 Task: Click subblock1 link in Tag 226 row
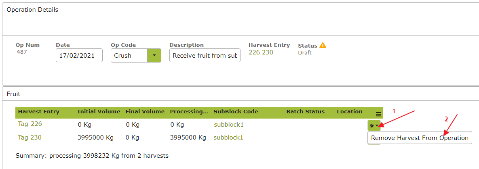[x=229, y=125]
